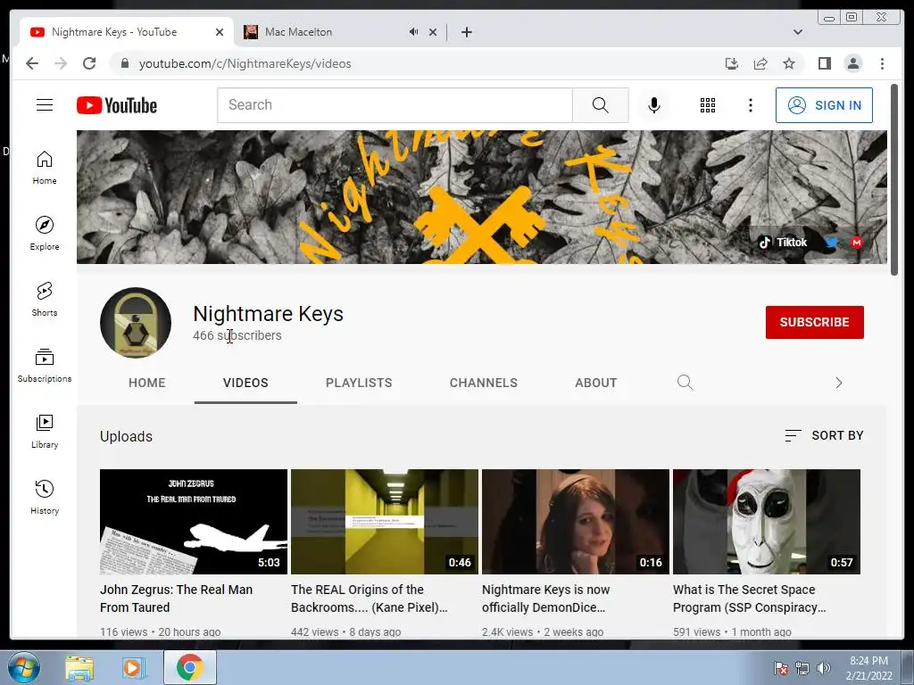Focus the YouTube Search input field
This screenshot has height=685, width=914.
pos(395,105)
